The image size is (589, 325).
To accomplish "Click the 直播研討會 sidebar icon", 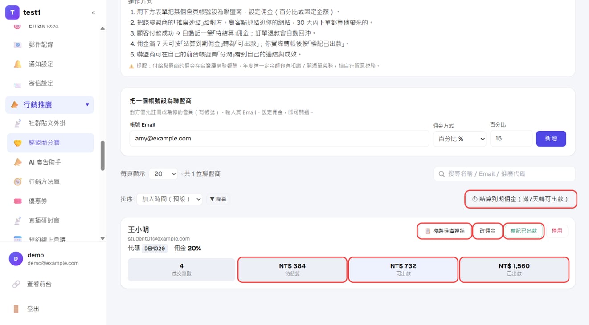I will tap(17, 221).
